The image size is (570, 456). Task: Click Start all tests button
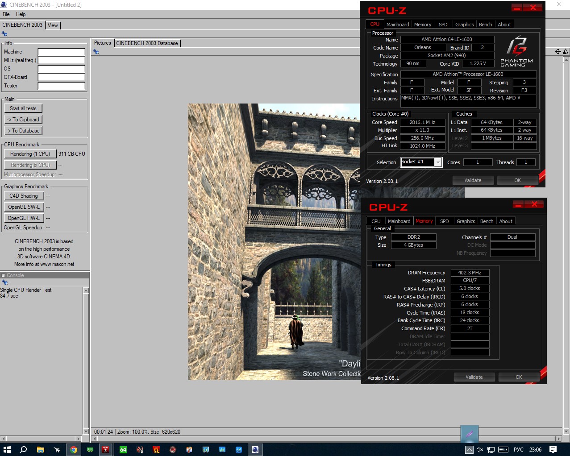[23, 108]
